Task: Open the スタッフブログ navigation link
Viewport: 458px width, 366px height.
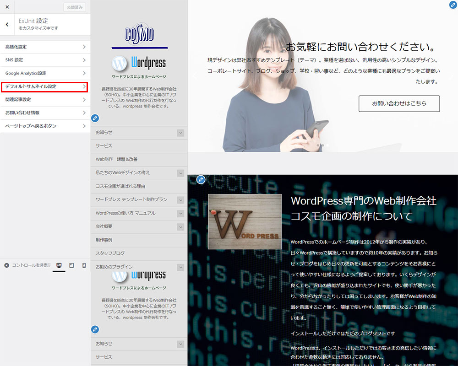Action: coord(110,253)
